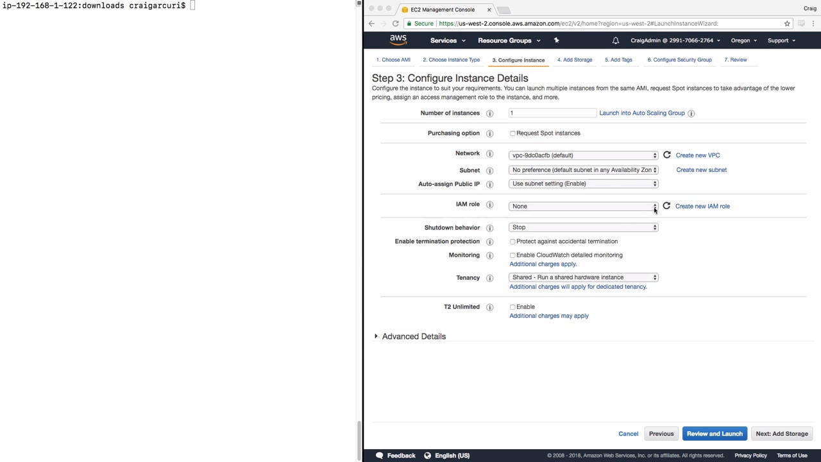Open the Services menu
This screenshot has width=821, height=462.
tap(448, 40)
